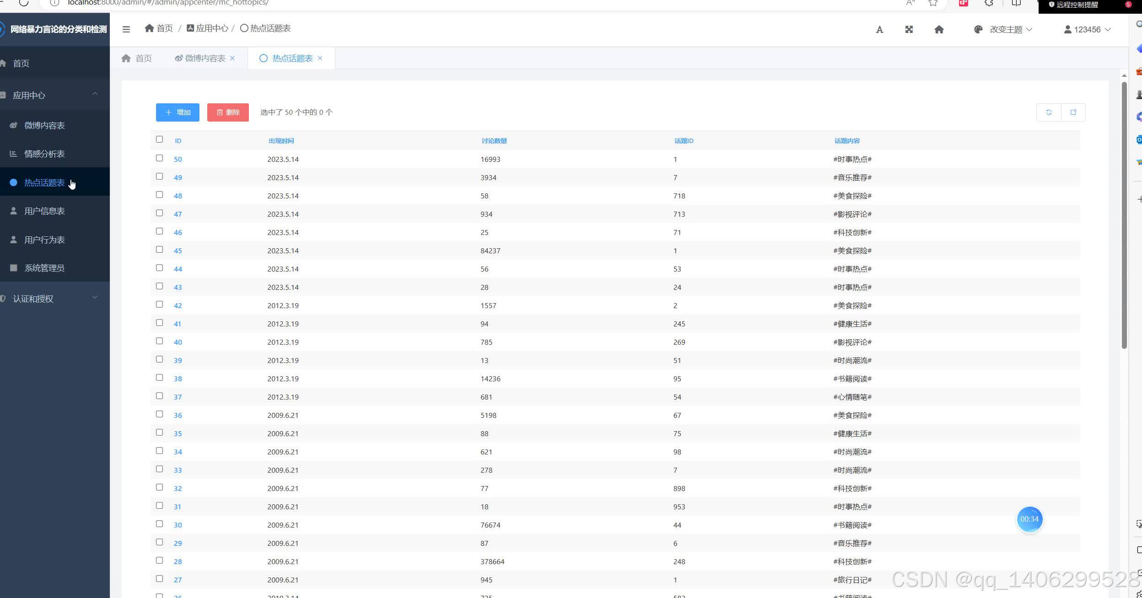Click the export icon next to refresh
This screenshot has height=598, width=1142.
click(x=1073, y=112)
